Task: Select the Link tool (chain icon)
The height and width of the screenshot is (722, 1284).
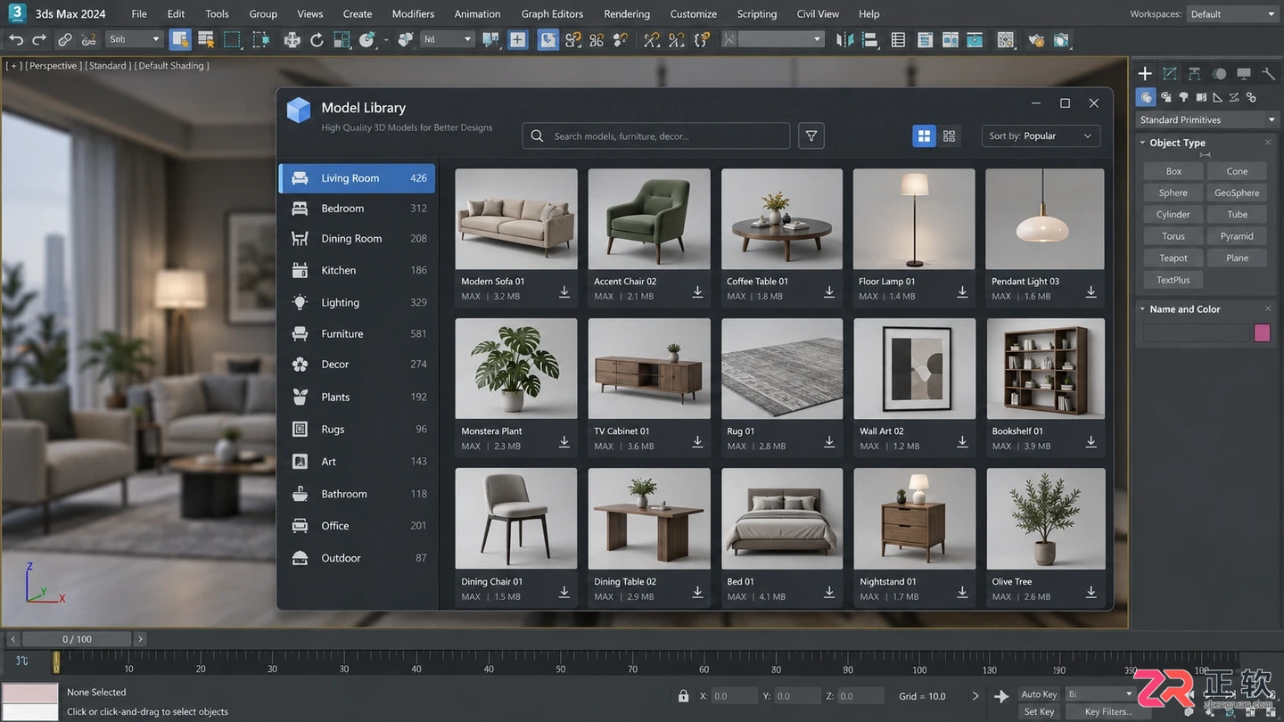Action: click(65, 39)
